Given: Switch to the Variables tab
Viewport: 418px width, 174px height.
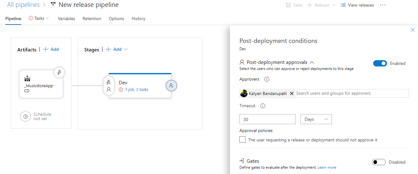Looking at the screenshot, I should [x=66, y=18].
